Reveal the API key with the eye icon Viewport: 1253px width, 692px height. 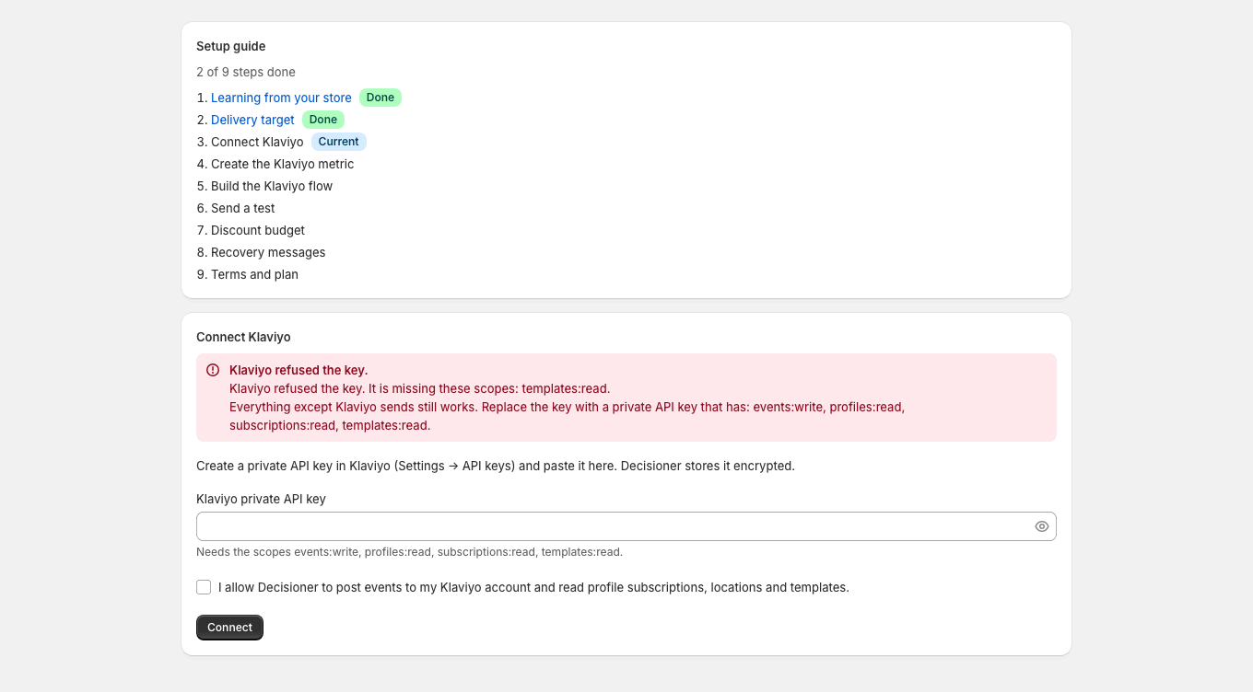coord(1042,526)
